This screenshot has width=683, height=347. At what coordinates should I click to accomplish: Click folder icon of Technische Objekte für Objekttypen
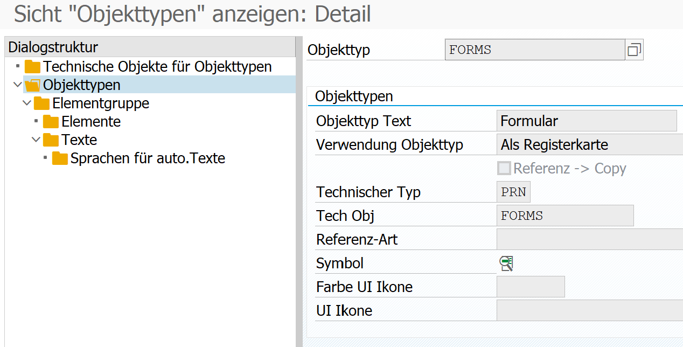(x=33, y=67)
